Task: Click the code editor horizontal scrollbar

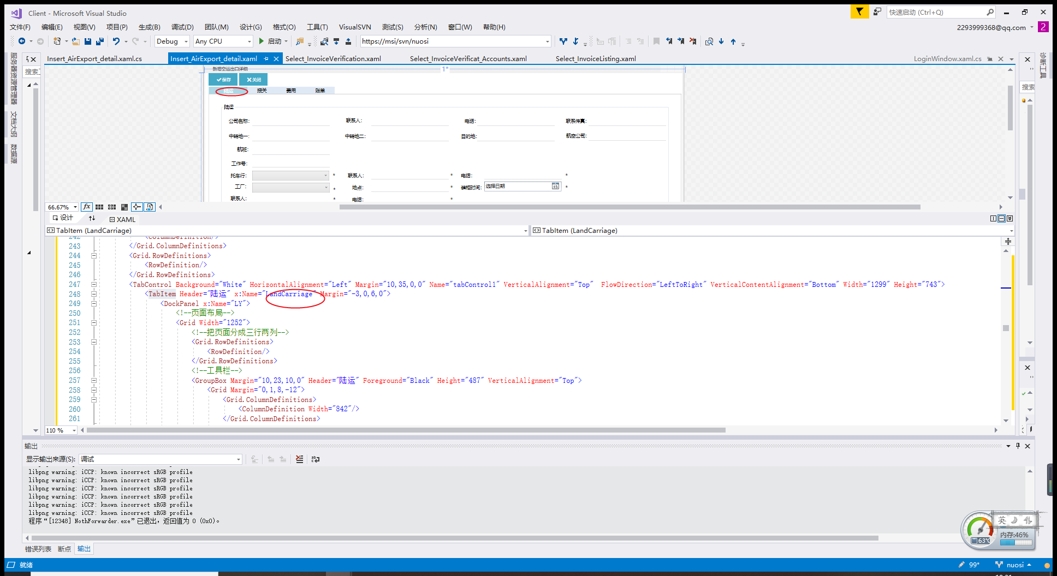Action: pyautogui.click(x=406, y=430)
